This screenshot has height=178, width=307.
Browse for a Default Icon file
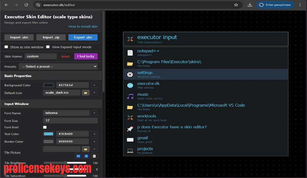pos(86,93)
